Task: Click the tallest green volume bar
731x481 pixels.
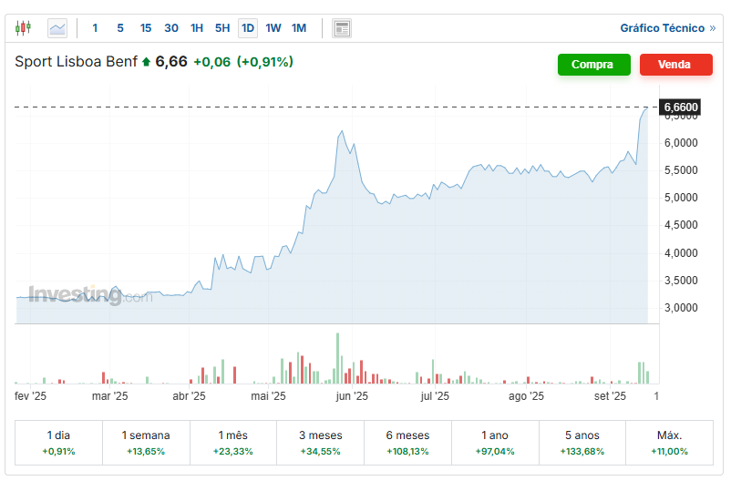Action: pyautogui.click(x=337, y=358)
